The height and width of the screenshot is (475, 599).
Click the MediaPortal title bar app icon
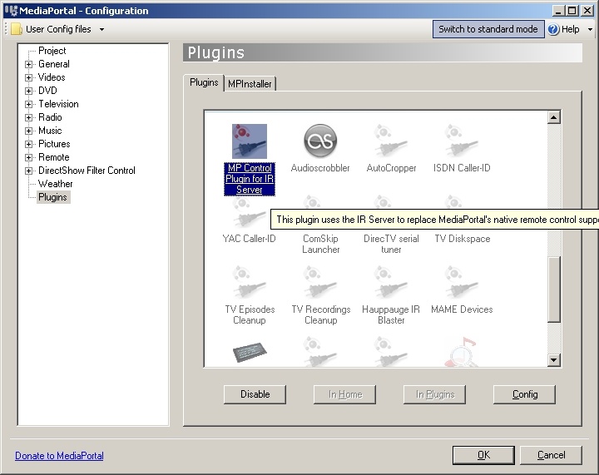point(12,10)
